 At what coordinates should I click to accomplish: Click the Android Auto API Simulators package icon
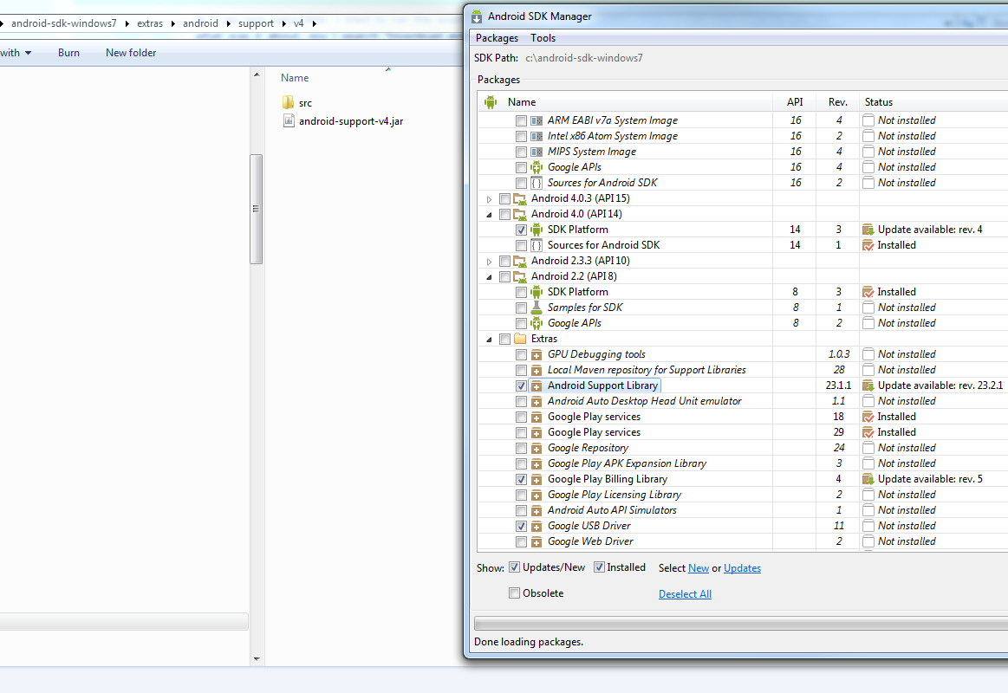(537, 510)
